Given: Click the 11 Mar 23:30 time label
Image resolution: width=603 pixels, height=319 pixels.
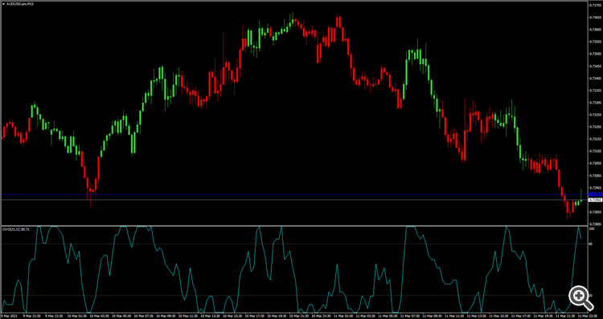Looking at the screenshot, I should tap(588, 316).
